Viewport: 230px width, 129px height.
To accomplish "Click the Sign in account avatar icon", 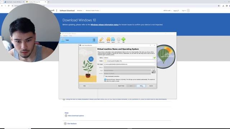I will pyautogui.click(x=188, y=10).
